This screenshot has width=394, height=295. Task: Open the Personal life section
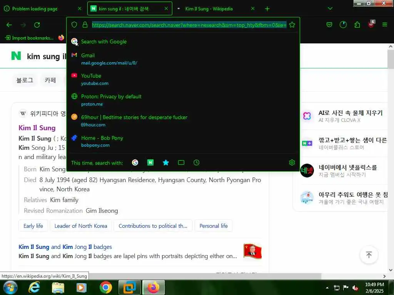(x=213, y=226)
